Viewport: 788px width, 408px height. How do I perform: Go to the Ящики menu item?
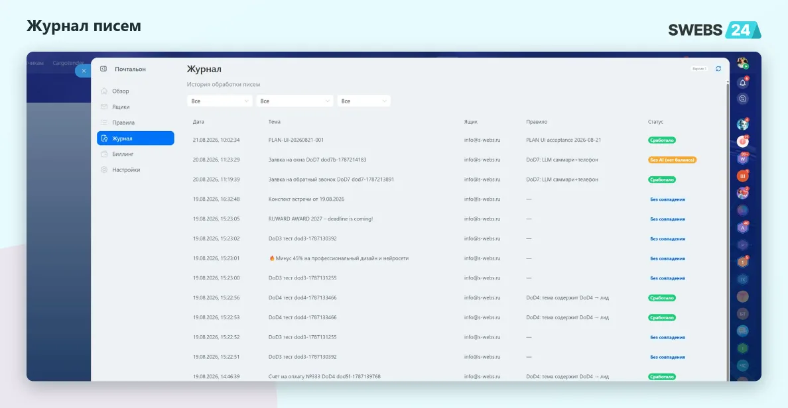coord(135,107)
